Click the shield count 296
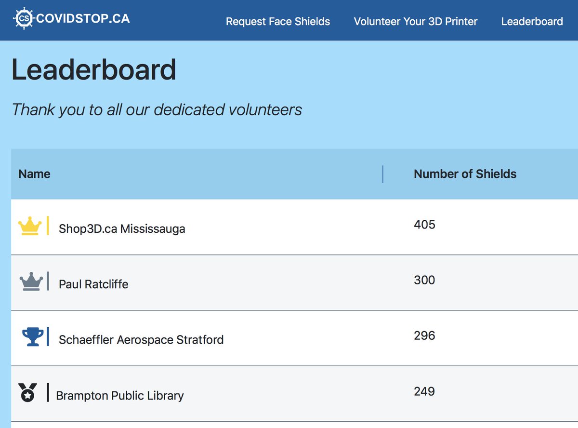Screen dimensions: 578x428 pos(424,335)
